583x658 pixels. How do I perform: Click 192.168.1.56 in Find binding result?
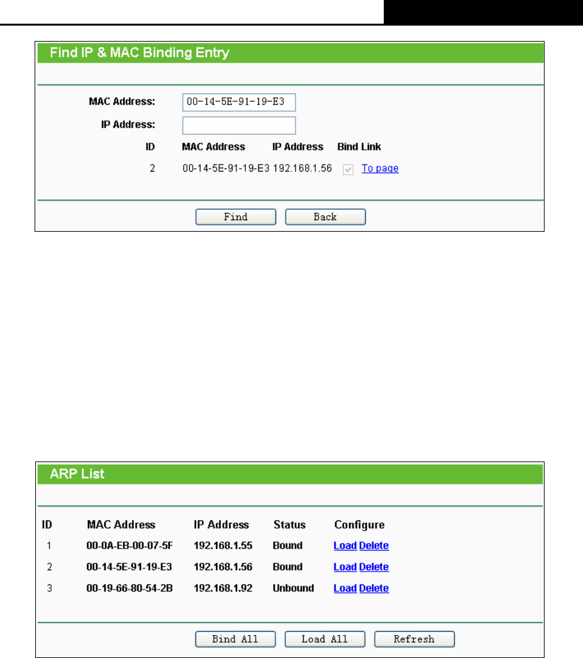[302, 168]
